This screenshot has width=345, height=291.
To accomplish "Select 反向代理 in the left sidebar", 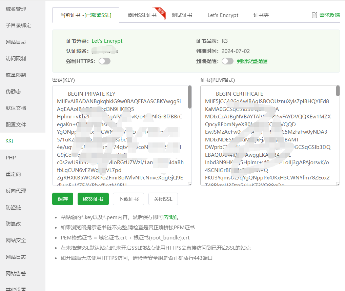I will (16, 191).
